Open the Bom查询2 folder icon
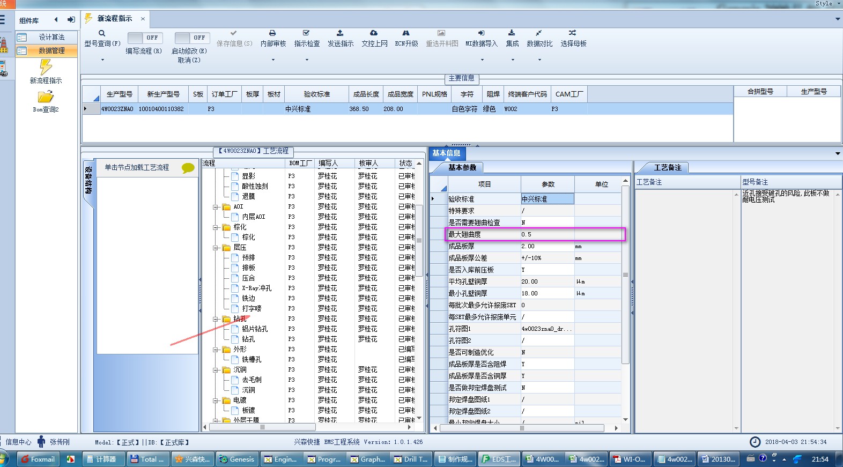The width and height of the screenshot is (843, 467). pyautogui.click(x=46, y=97)
